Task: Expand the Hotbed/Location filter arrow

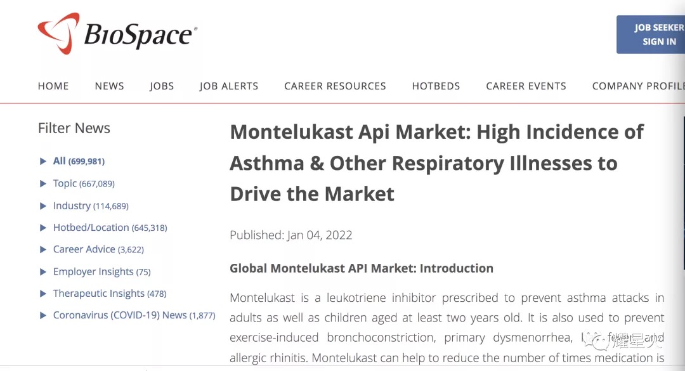Action: pos(43,228)
